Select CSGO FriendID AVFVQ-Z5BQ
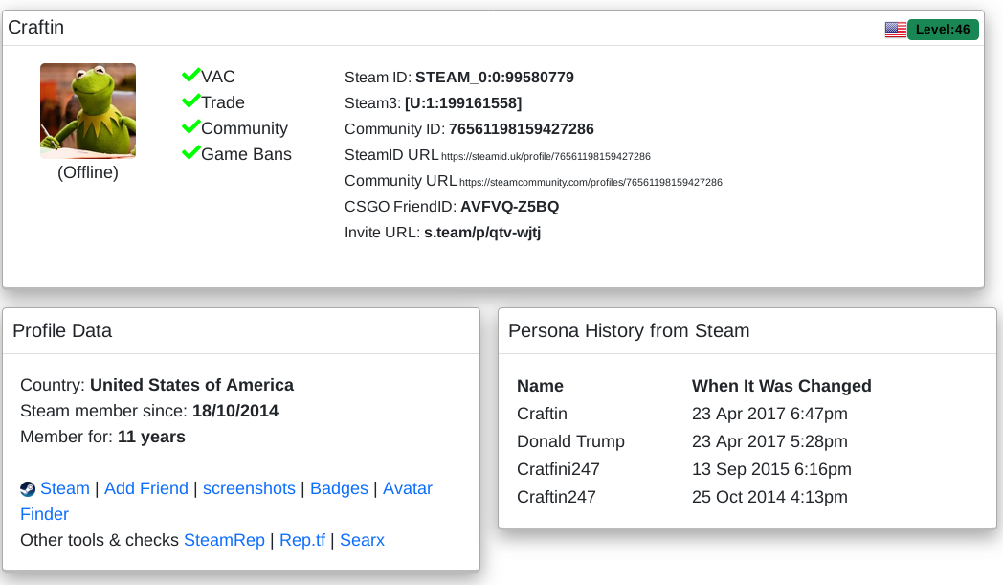 [x=510, y=207]
